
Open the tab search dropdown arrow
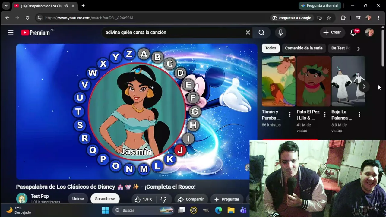click(x=6, y=6)
